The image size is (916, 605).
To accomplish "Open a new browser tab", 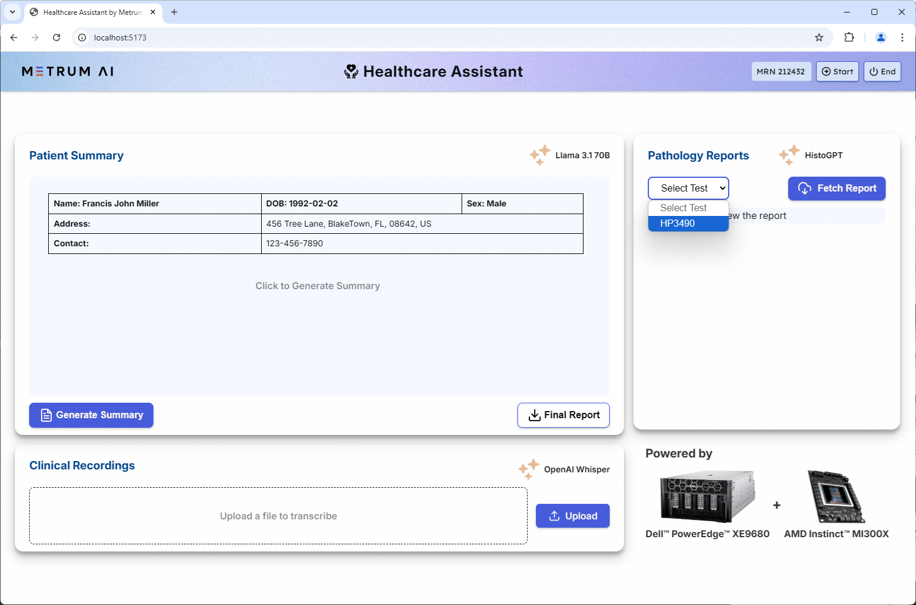I will coord(174,12).
